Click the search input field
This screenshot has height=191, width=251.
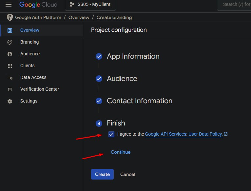click(x=236, y=5)
